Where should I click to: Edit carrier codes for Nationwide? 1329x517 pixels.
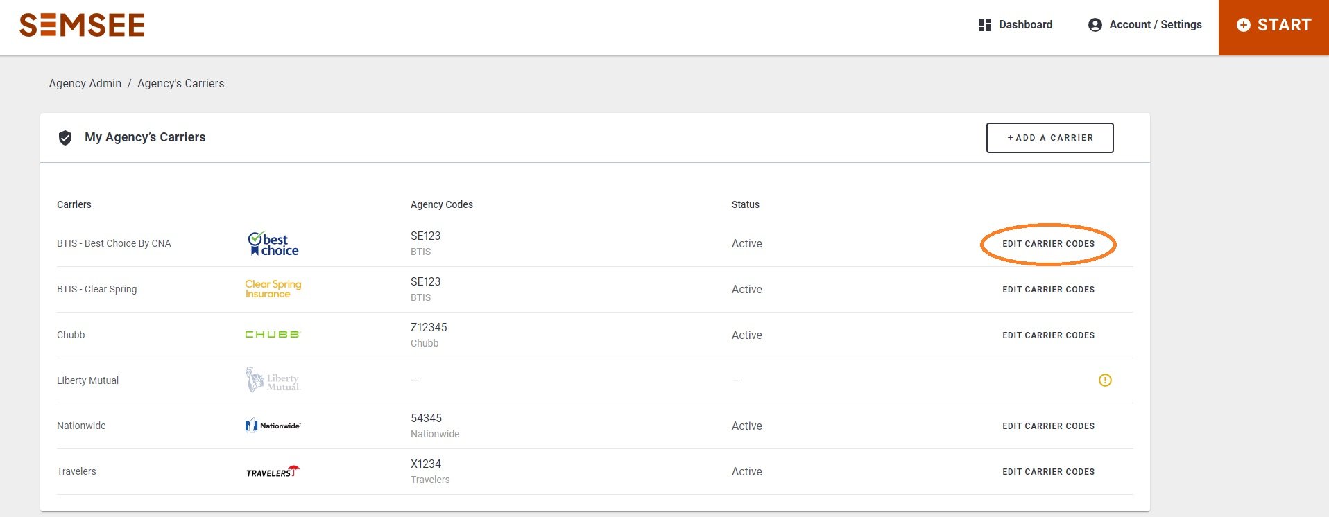tap(1048, 426)
